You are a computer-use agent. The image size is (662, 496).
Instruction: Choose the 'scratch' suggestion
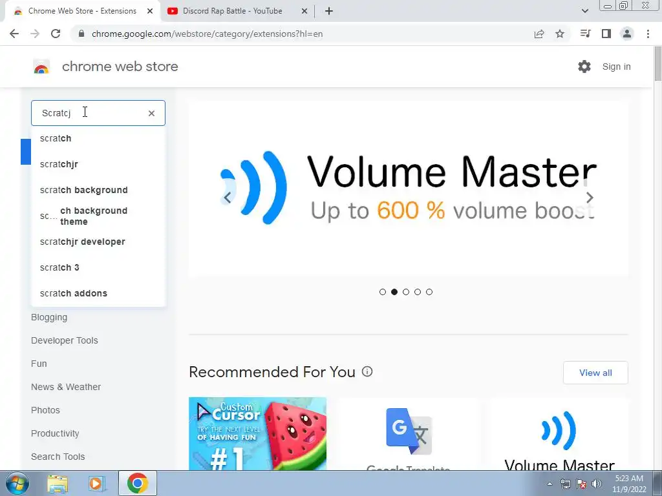[x=98, y=138]
